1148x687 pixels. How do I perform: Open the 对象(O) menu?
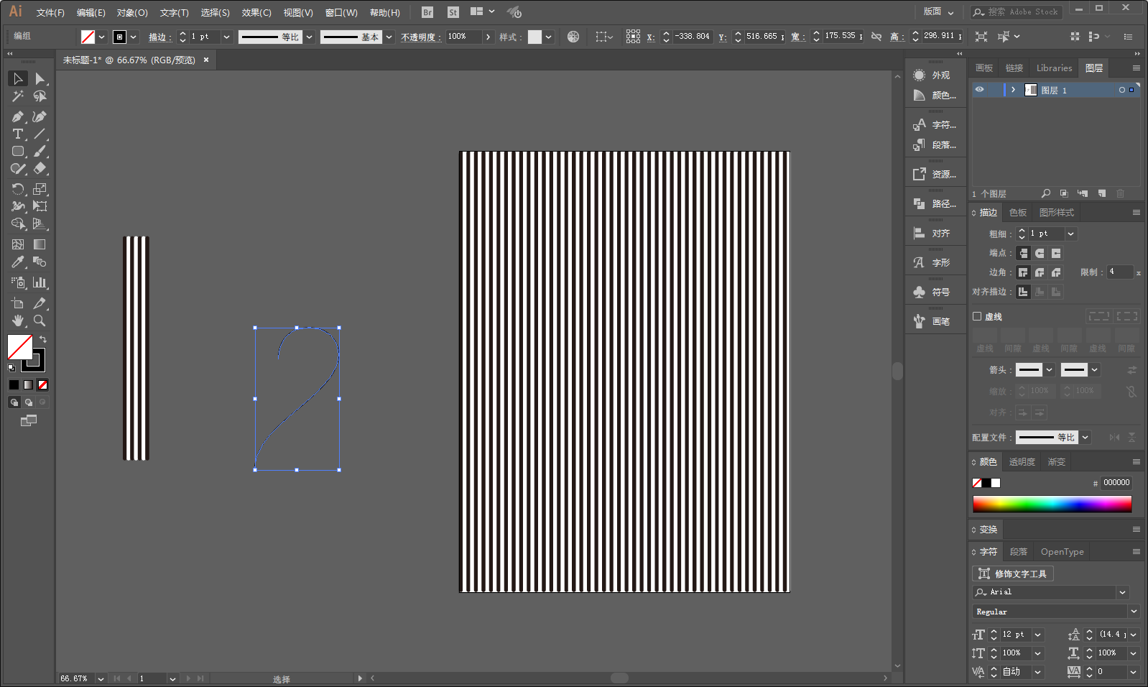[132, 12]
